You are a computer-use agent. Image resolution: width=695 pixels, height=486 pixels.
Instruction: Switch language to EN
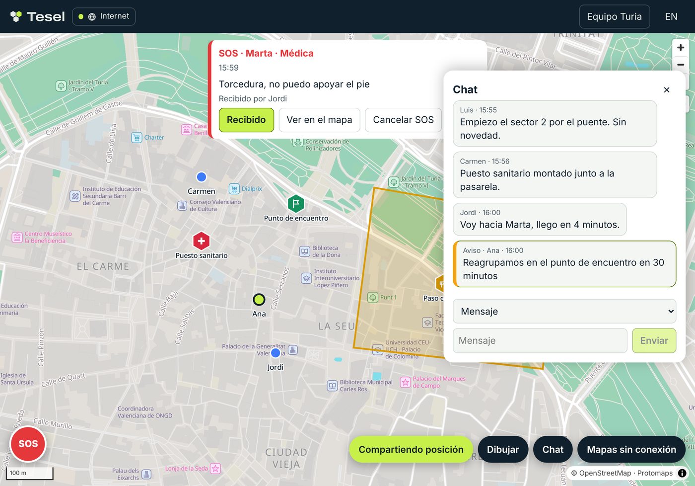(671, 16)
